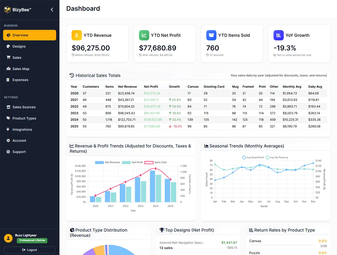Viewport: 337px width, 255px height.
Task: Click the Logout button
Action: 29,250
